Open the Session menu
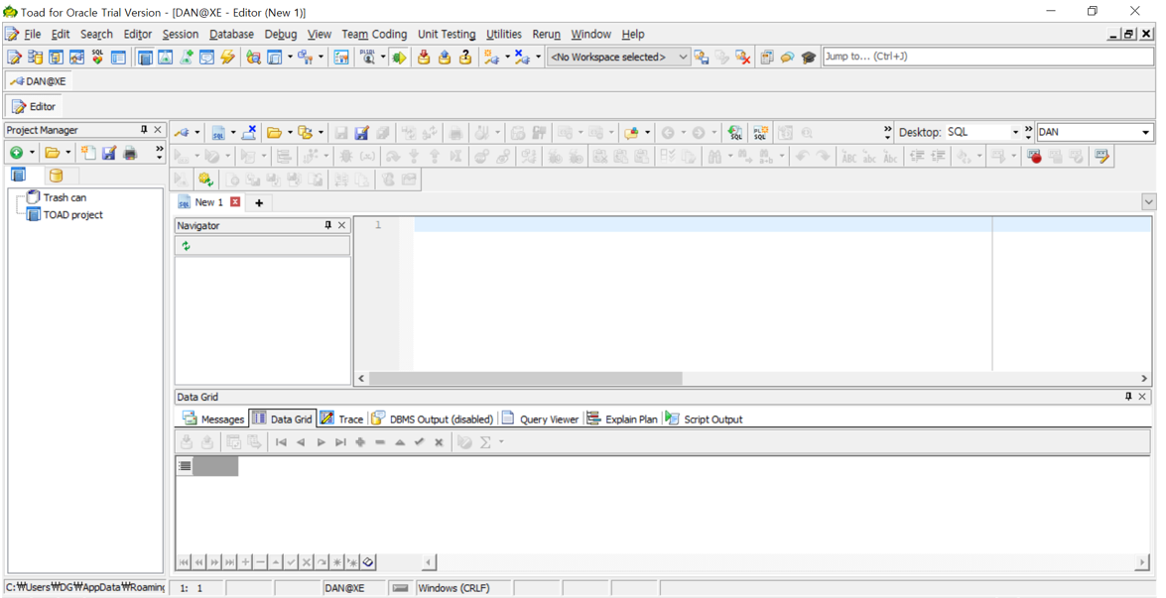Image resolution: width=1166 pixels, height=598 pixels. point(181,34)
